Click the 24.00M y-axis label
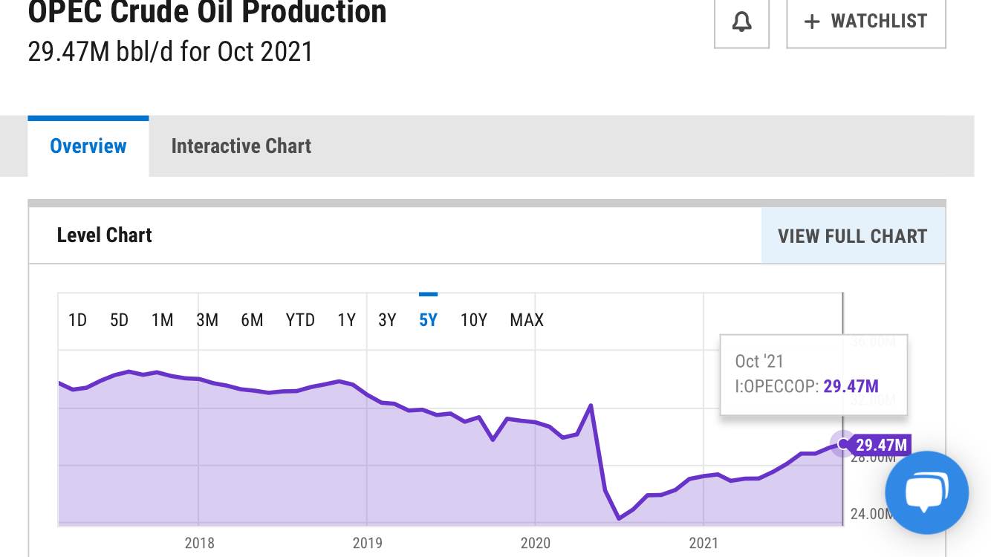The height and width of the screenshot is (557, 991). pyautogui.click(x=871, y=513)
